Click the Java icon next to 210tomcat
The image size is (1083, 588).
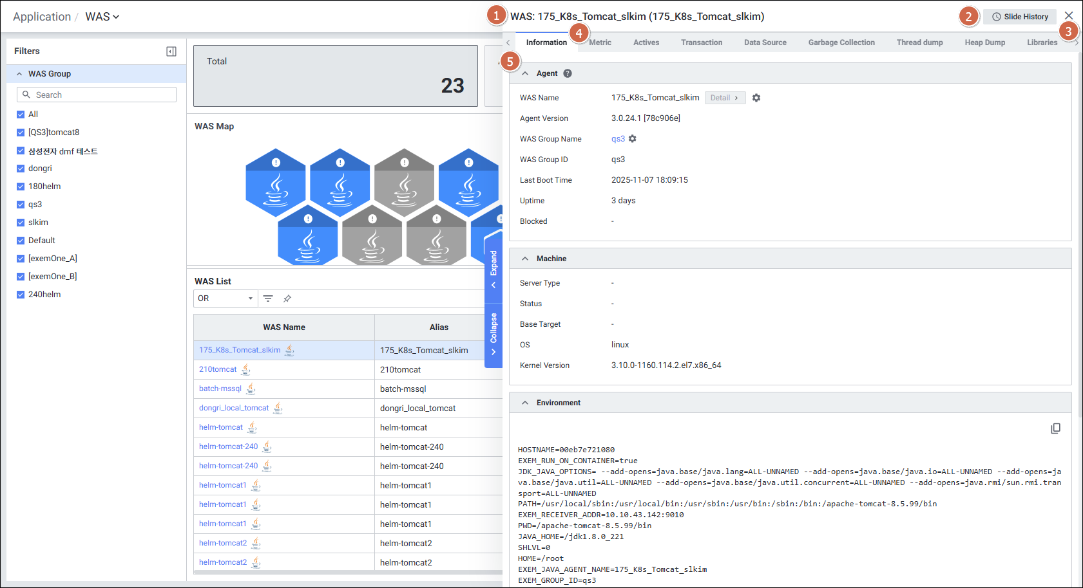pyautogui.click(x=245, y=369)
